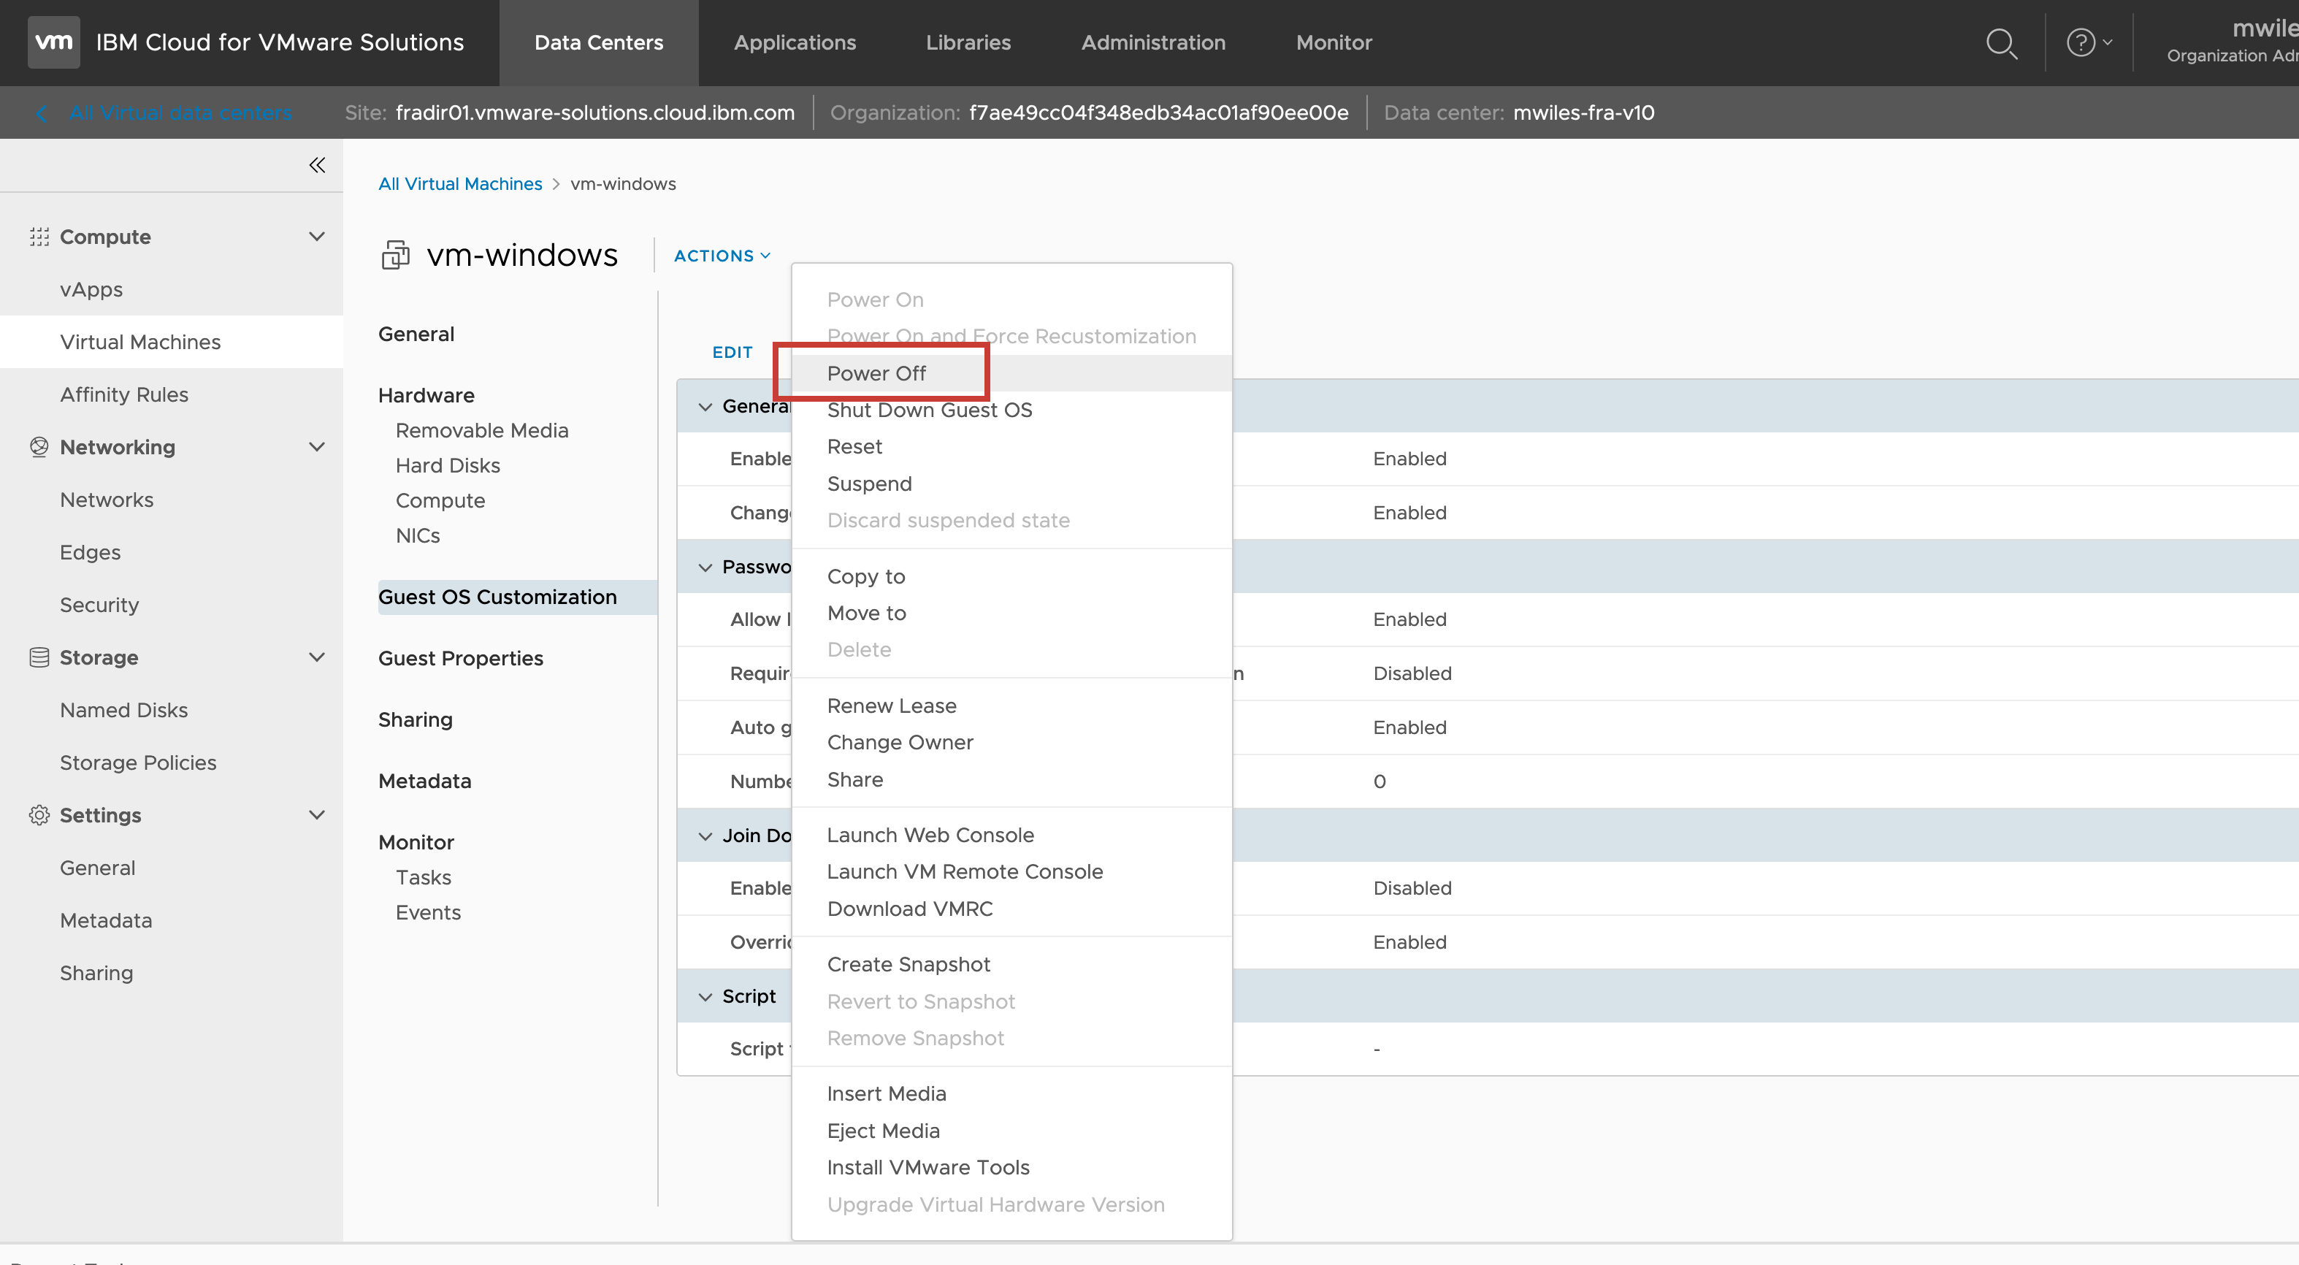This screenshot has width=2299, height=1265.
Task: Collapse the Script panel section
Action: (x=705, y=996)
